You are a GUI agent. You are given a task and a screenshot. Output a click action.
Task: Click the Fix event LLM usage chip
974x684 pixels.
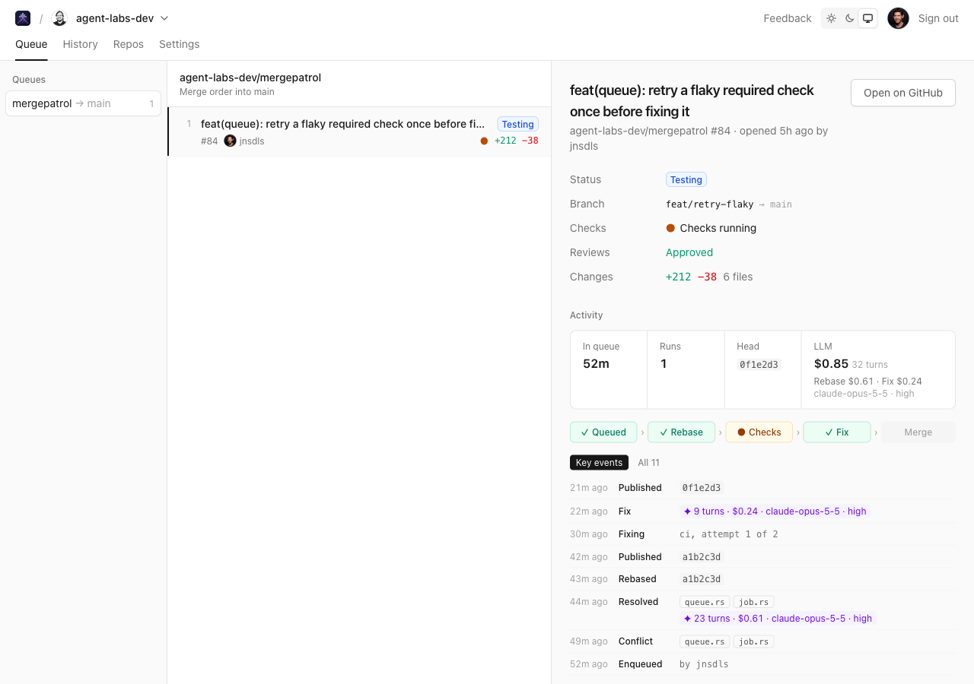coord(775,511)
